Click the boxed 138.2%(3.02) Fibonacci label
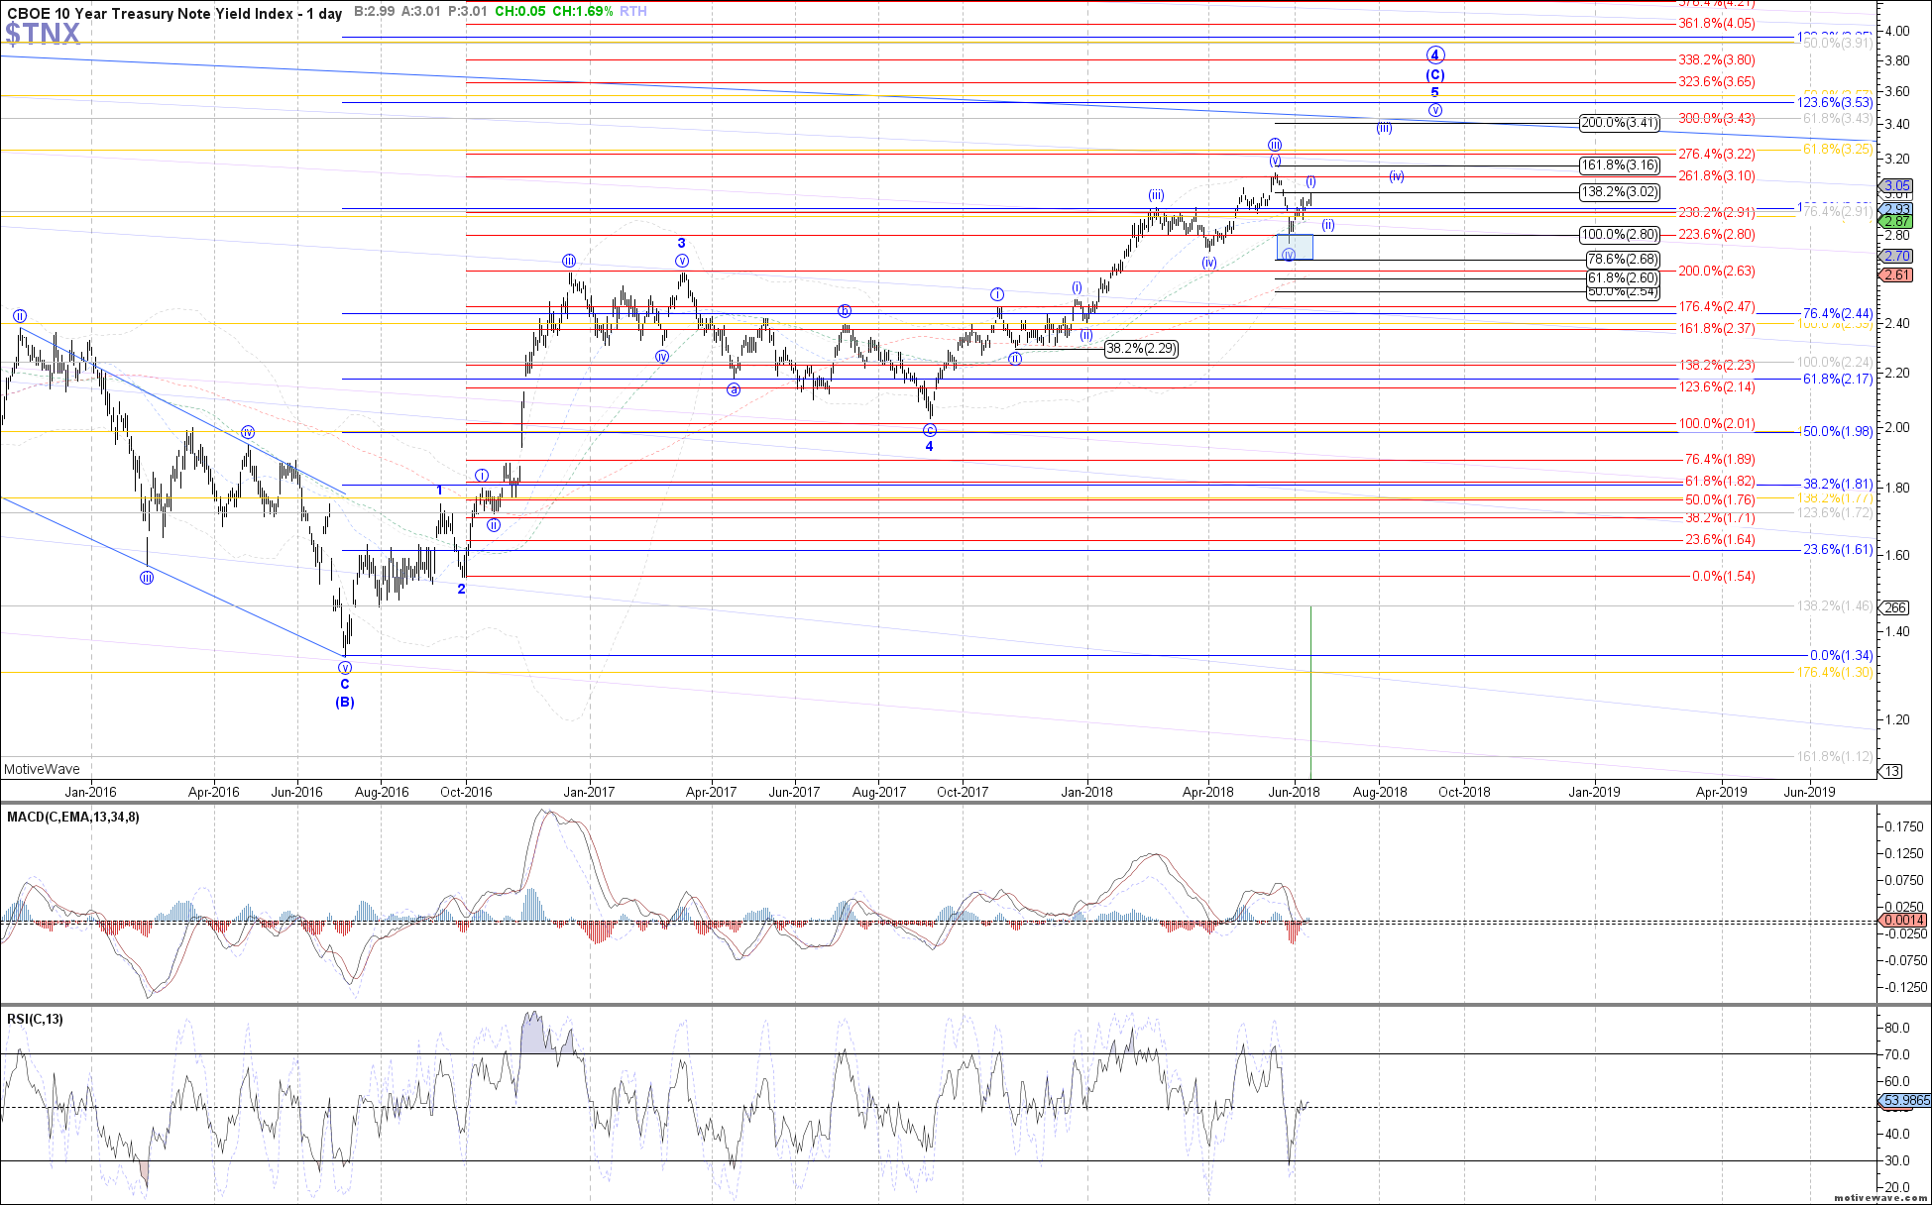The height and width of the screenshot is (1205, 1932). pos(1619,192)
